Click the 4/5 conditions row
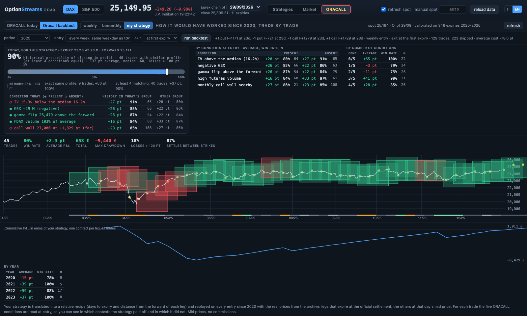This screenshot has width=527, height=316. (377, 85)
